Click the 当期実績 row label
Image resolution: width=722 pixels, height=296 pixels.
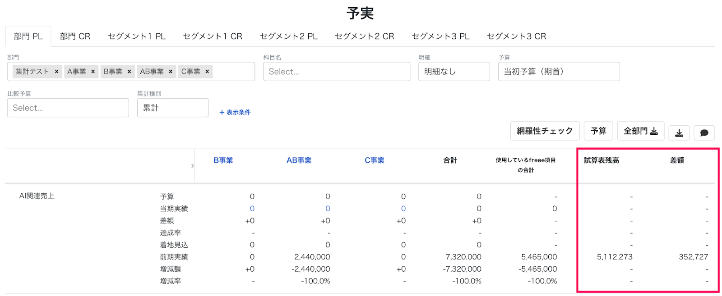[174, 209]
